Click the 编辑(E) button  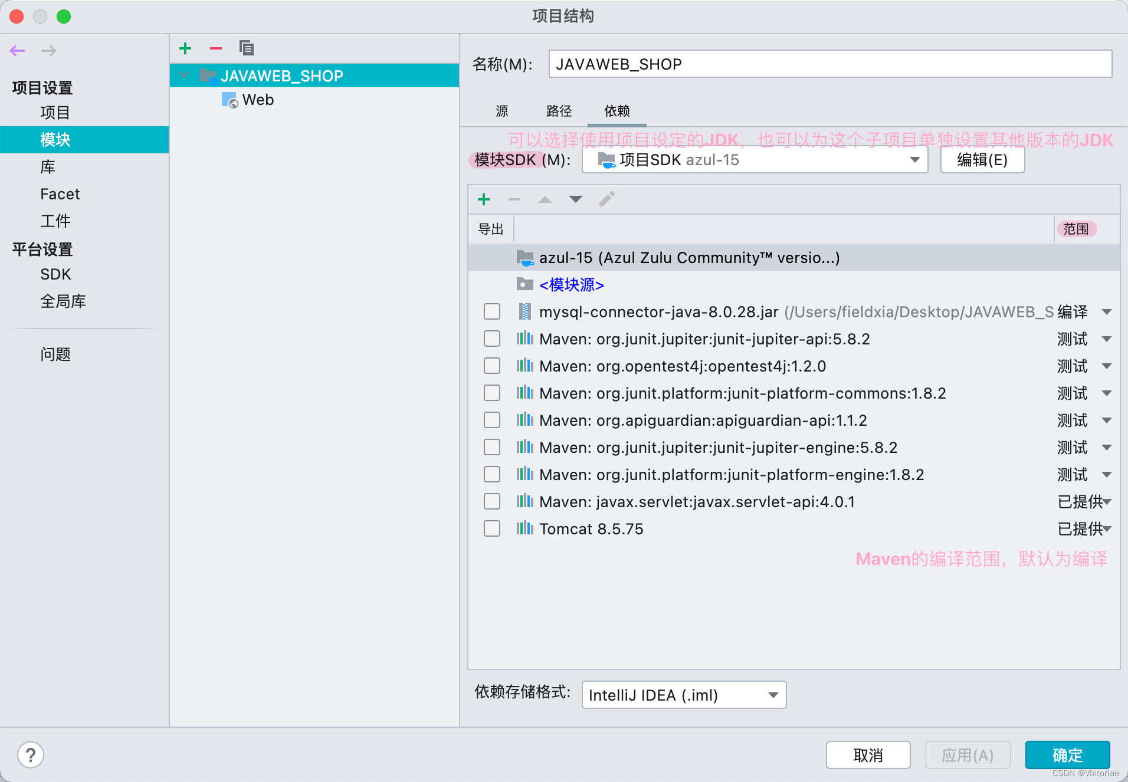[x=982, y=160]
